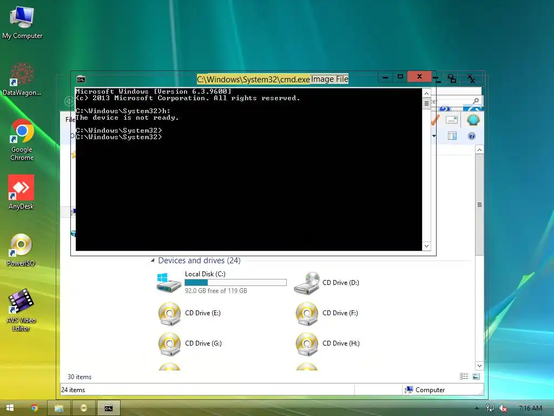Click the muted volume tray icon
Image resolution: width=554 pixels, height=416 pixels.
pyautogui.click(x=503, y=408)
